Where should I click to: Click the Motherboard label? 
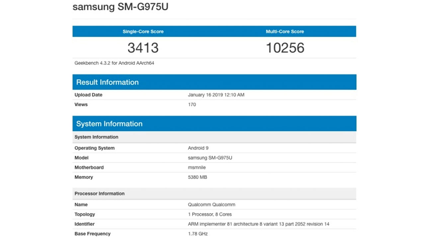coord(89,167)
